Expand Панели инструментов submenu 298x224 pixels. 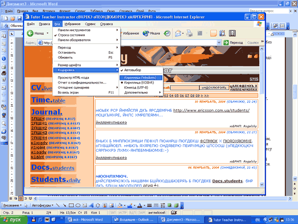pos(86,30)
